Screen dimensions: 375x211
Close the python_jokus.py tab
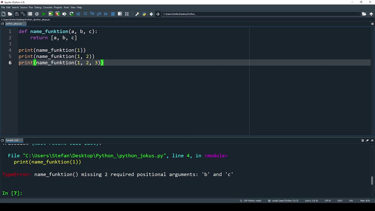pyautogui.click(x=24, y=24)
